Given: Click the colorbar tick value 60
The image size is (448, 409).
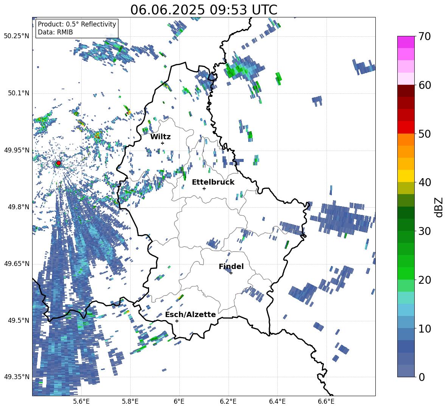Looking at the screenshot, I should 424,85.
